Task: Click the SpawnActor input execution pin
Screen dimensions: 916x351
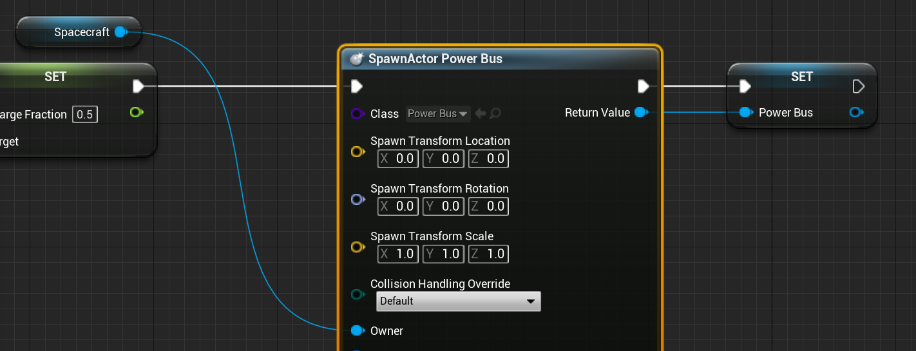Action: [x=357, y=86]
